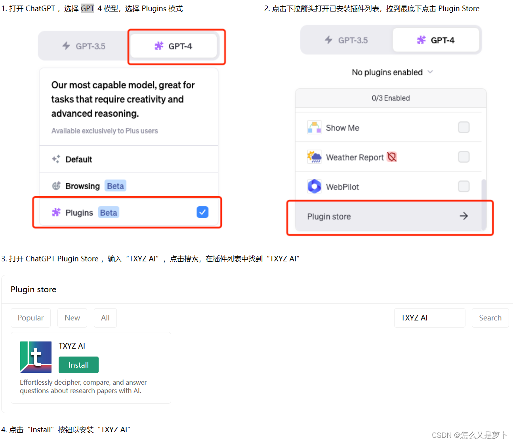Click the Default sparkles icon
Image resolution: width=513 pixels, height=443 pixels.
point(56,159)
